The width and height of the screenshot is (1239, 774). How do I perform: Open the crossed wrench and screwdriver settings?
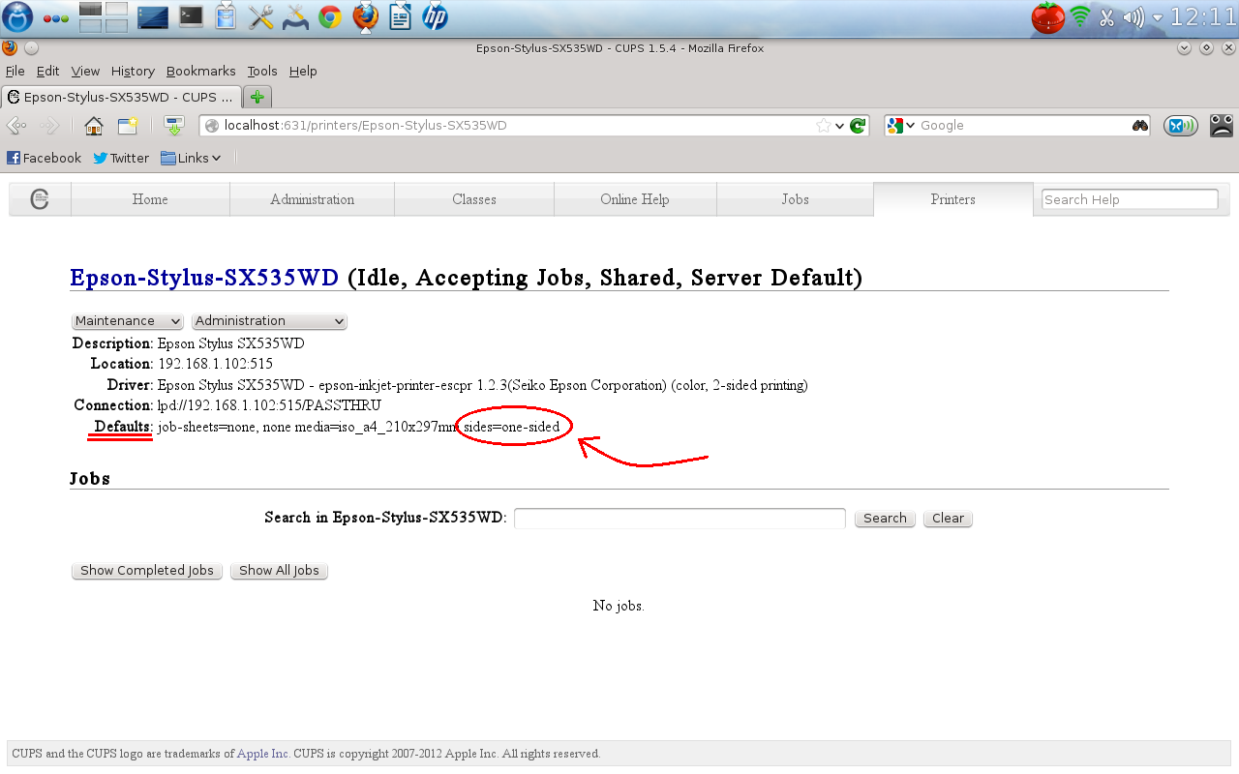coord(260,16)
